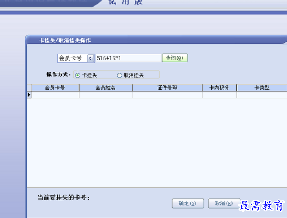This screenshot has height=218, width=287.
Task: Click the 会员卡号 column header
Action: pos(55,88)
